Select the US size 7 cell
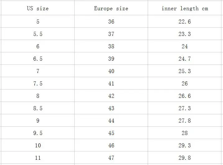 click(x=38, y=71)
